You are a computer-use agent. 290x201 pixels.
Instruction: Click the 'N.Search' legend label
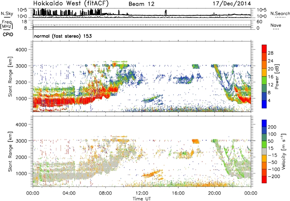tap(280, 13)
